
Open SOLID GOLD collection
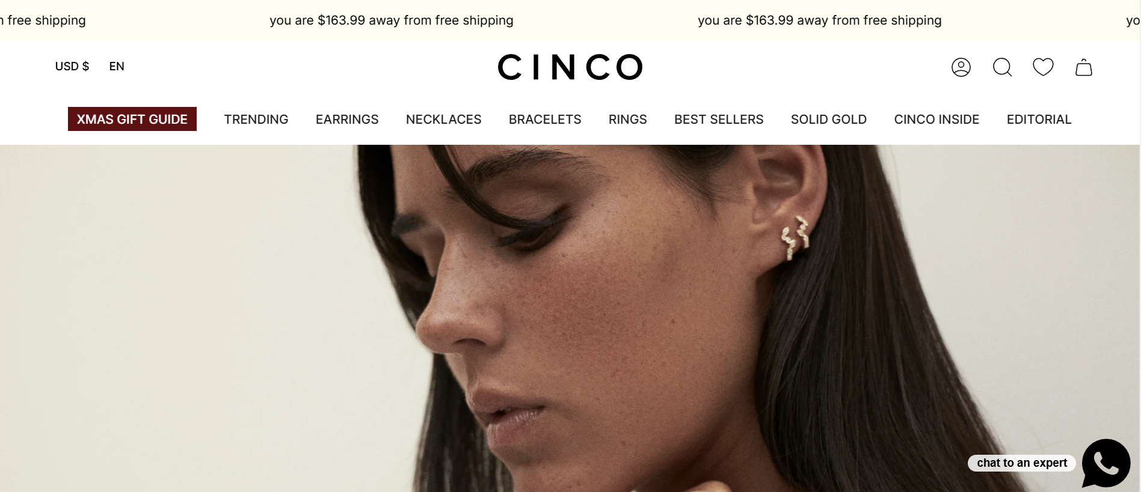(829, 119)
